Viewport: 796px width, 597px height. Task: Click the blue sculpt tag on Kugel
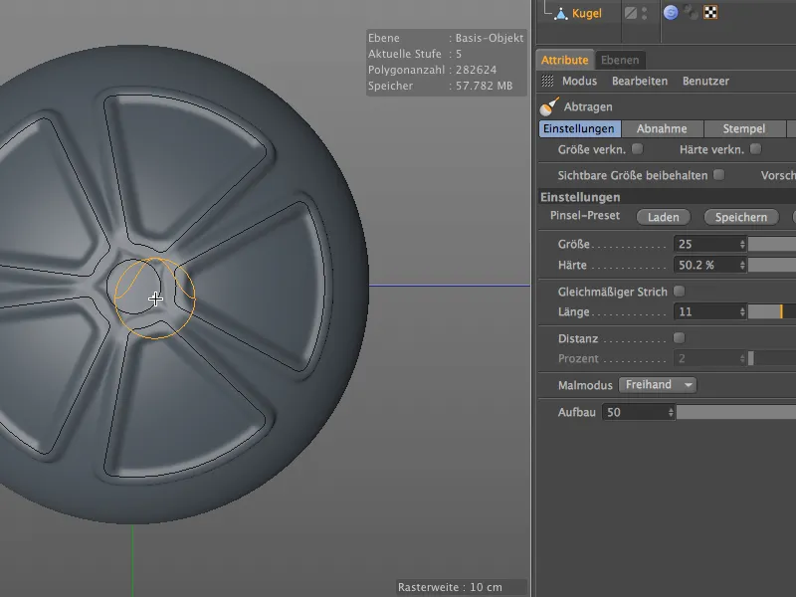(x=671, y=13)
